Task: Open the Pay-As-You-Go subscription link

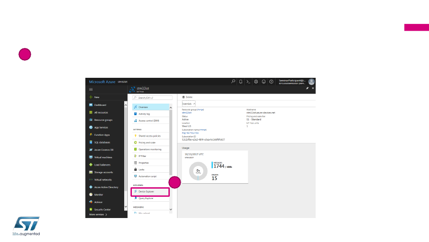Action: click(x=190, y=133)
